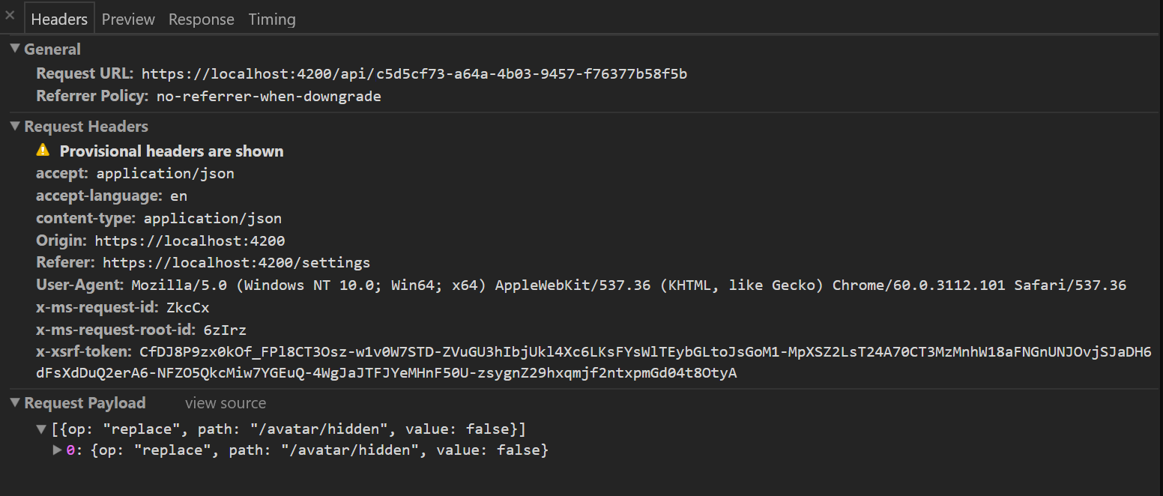Image resolution: width=1163 pixels, height=496 pixels.
Task: Collapse the General section
Action: pos(15,49)
